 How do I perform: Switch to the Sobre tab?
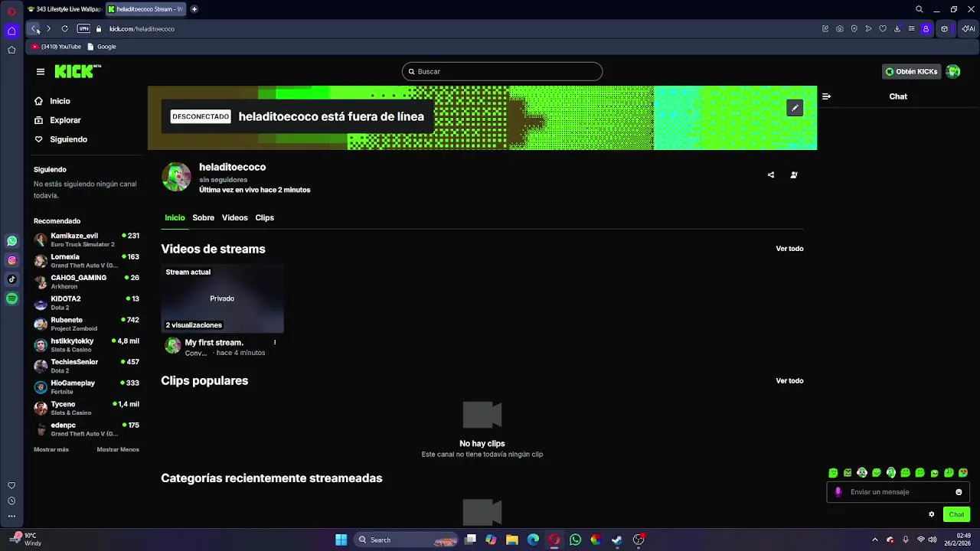coord(204,218)
